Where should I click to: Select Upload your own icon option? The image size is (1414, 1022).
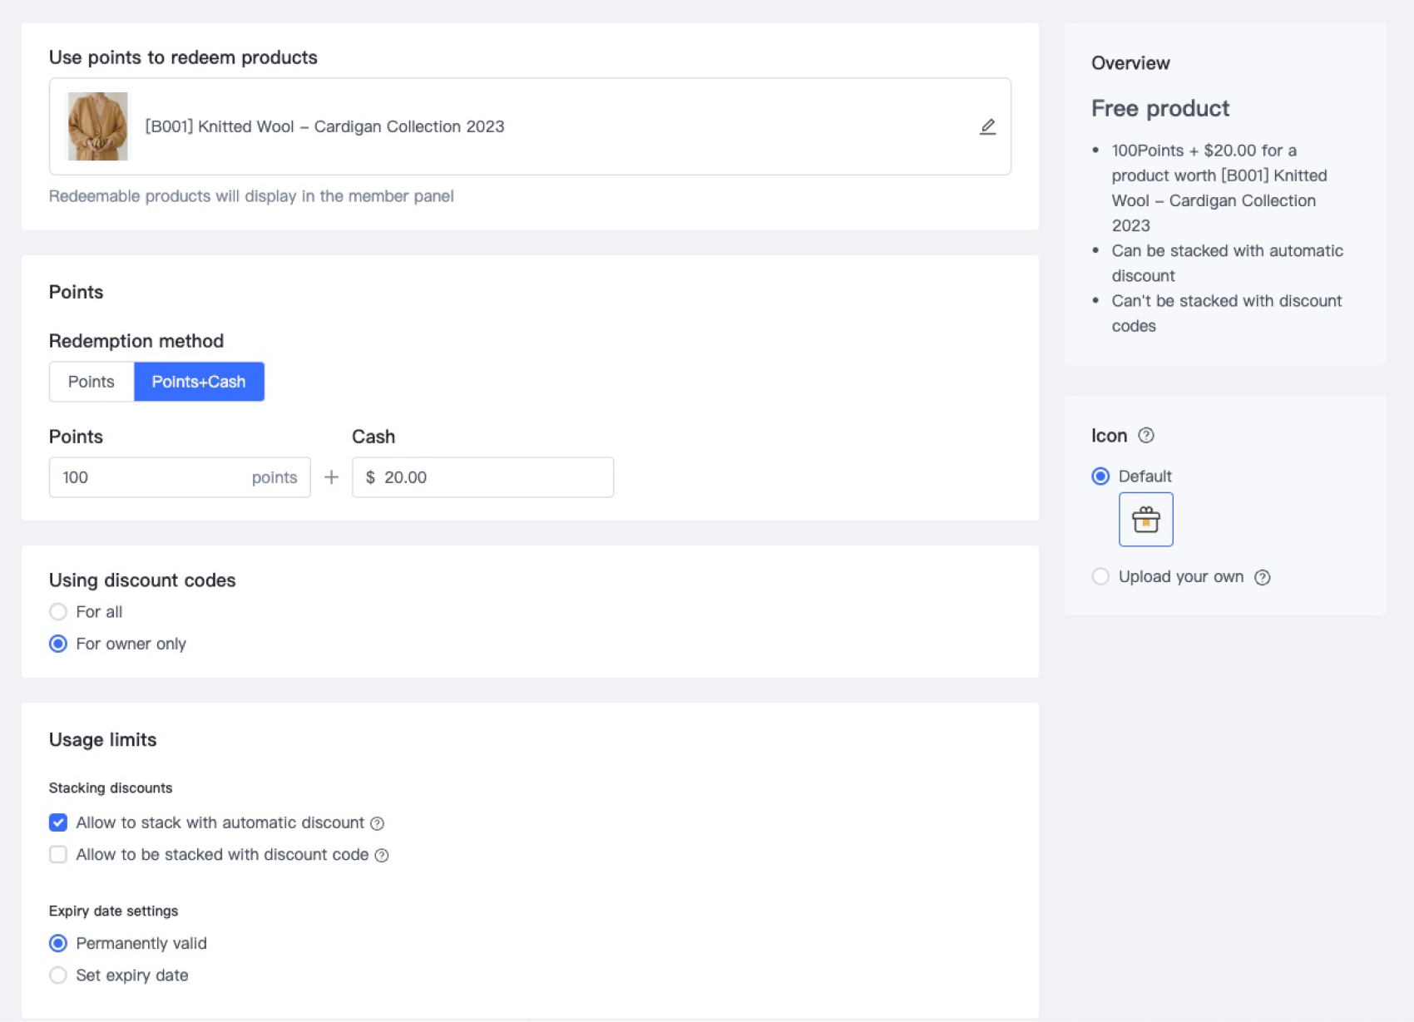tap(1100, 576)
